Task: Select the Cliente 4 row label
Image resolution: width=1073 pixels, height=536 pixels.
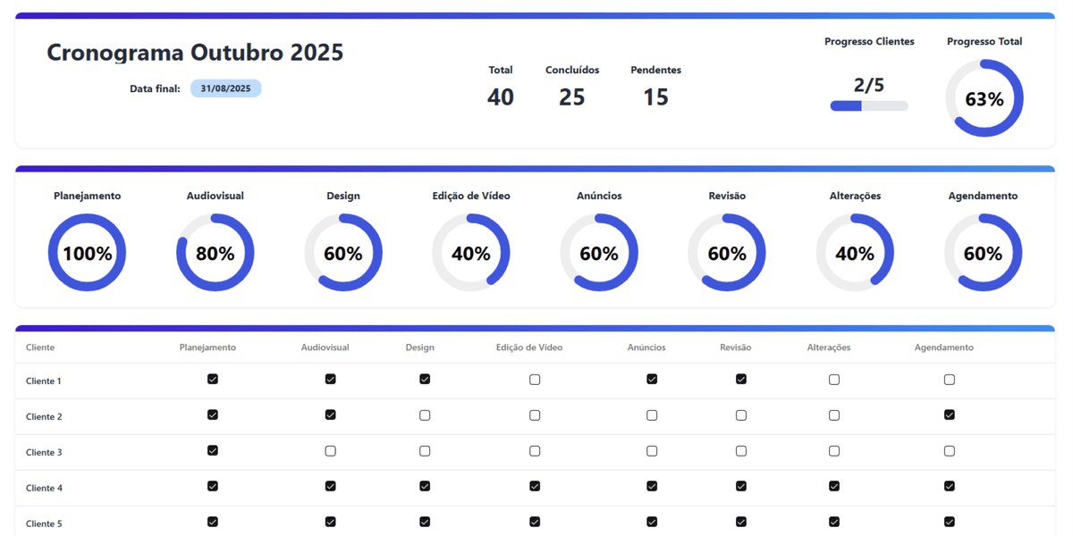Action: [44, 488]
